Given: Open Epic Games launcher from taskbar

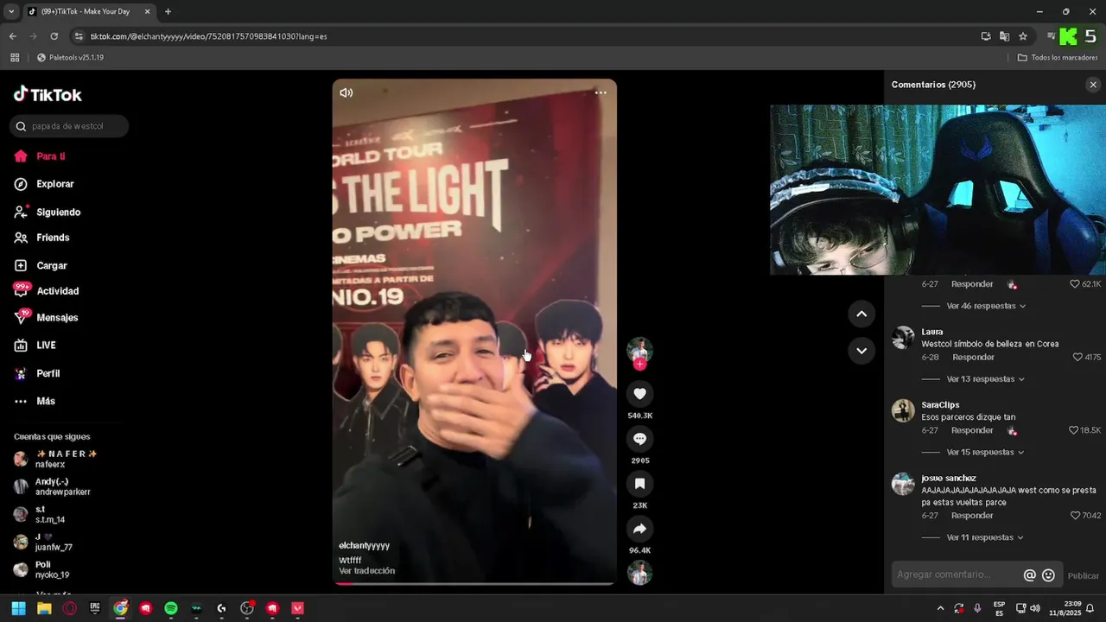Looking at the screenshot, I should (x=95, y=608).
